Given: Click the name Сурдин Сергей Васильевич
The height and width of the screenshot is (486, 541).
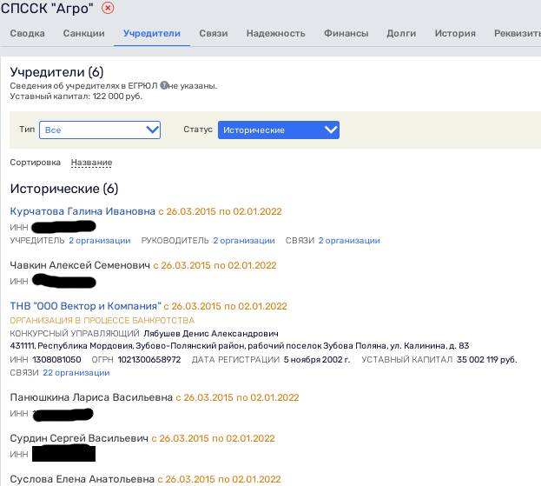Looking at the screenshot, I should click(79, 438).
